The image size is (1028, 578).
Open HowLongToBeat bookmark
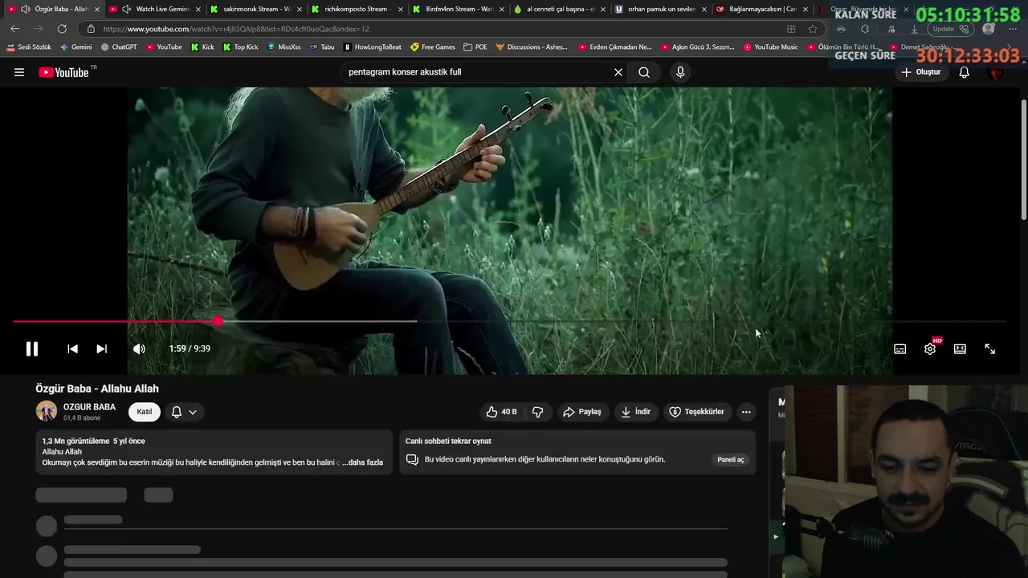(373, 47)
